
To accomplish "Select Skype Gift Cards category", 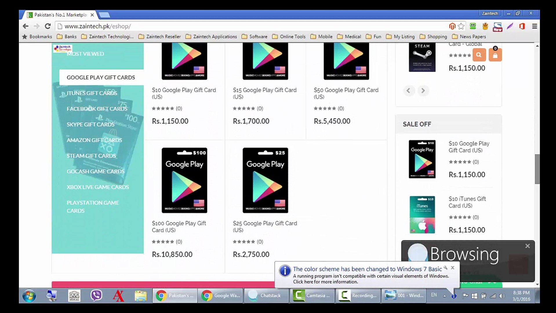I will [x=90, y=124].
